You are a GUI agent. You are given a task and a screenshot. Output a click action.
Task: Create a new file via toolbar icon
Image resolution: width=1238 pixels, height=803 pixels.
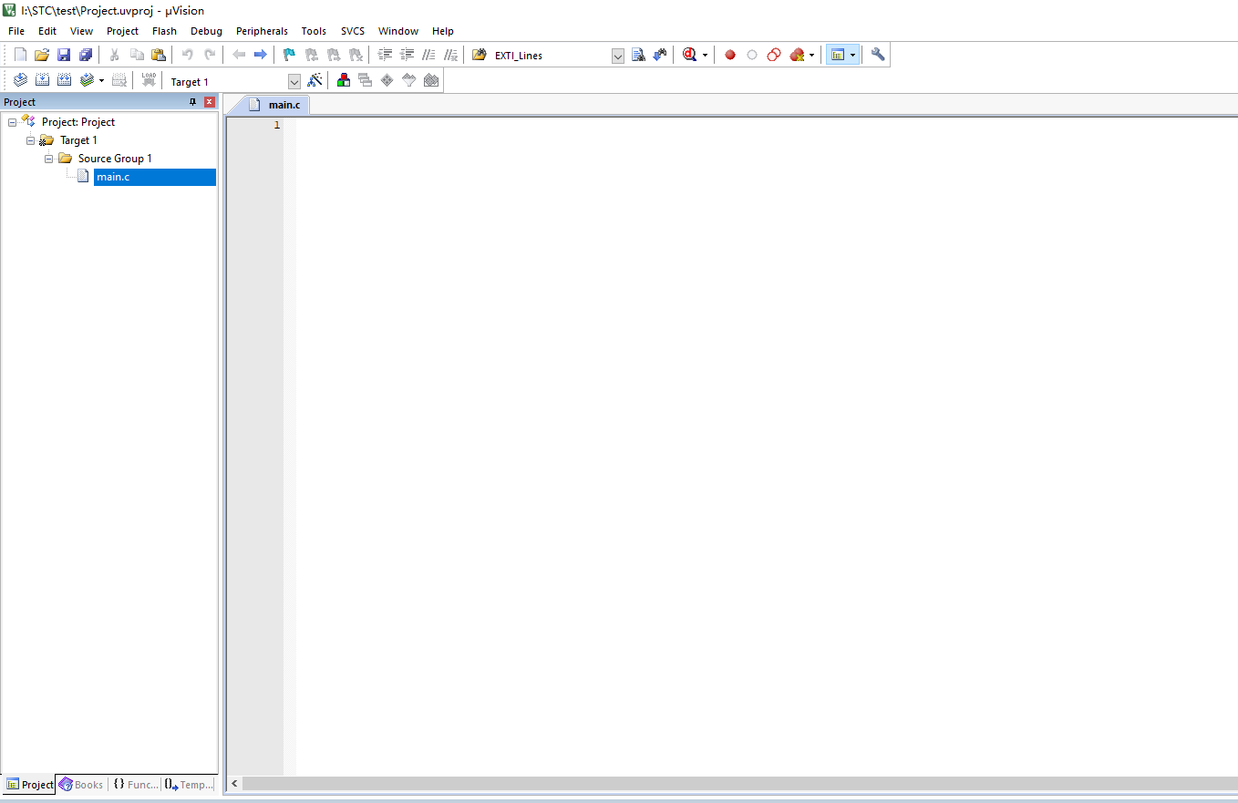20,55
